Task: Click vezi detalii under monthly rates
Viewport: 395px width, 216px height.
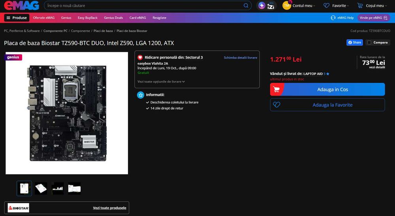Action: coord(377,67)
